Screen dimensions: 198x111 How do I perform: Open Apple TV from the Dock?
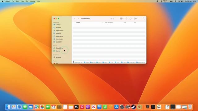[x=76, y=107]
